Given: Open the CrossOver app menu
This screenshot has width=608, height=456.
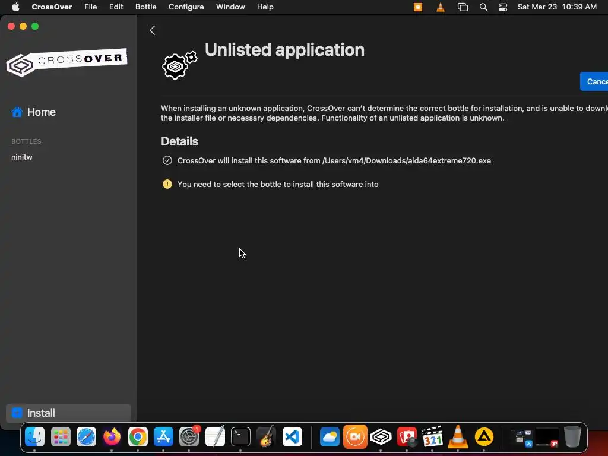Looking at the screenshot, I should click(52, 7).
